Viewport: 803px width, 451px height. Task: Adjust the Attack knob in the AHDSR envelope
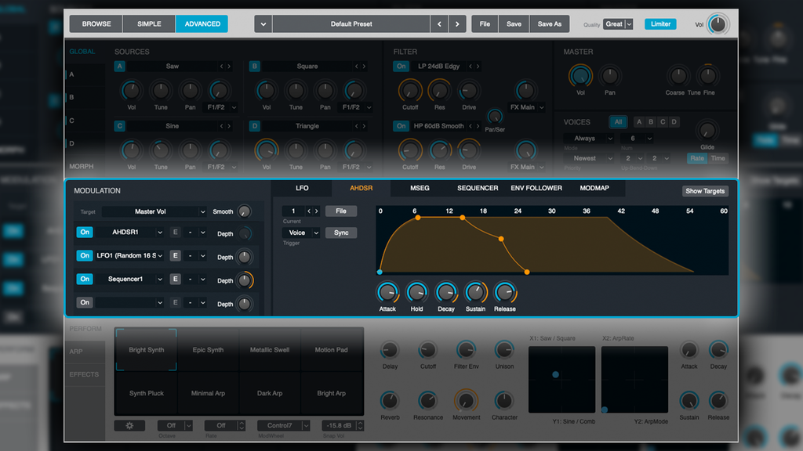387,294
